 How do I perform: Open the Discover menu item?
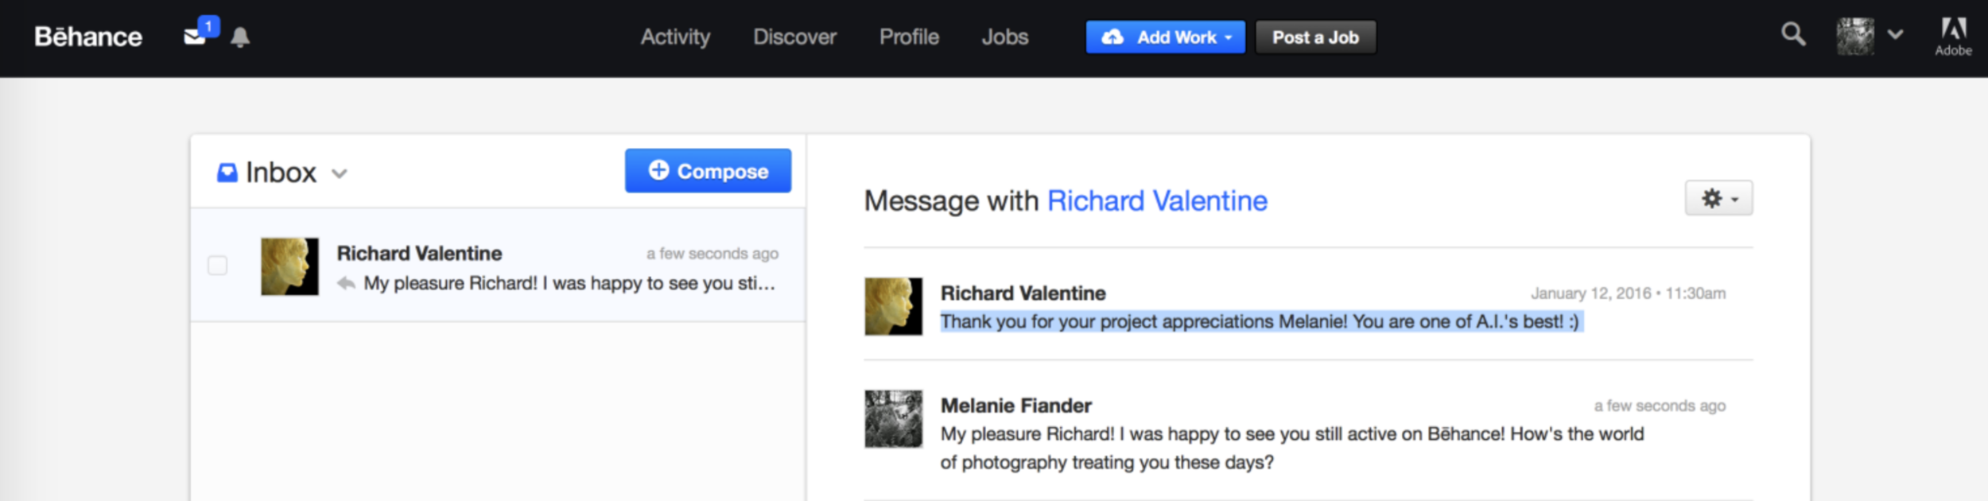click(x=794, y=37)
